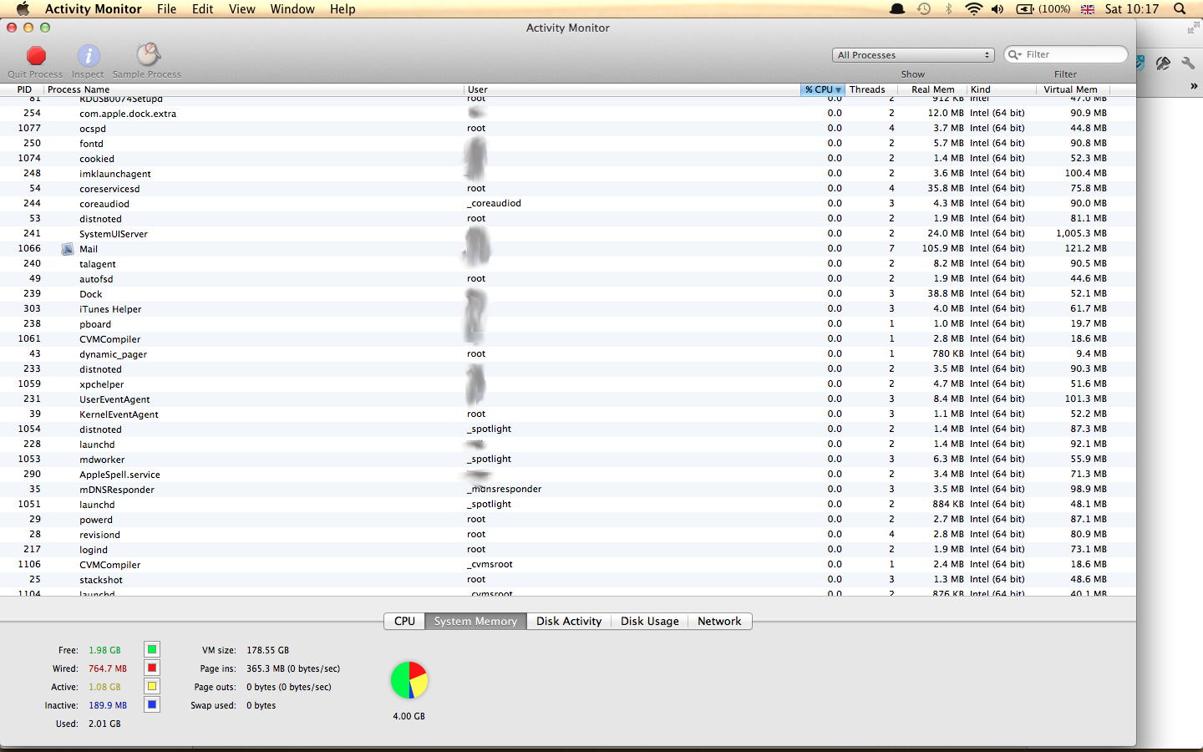The width and height of the screenshot is (1203, 752).
Task: Click the Mail app icon in process list
Action: coord(68,249)
